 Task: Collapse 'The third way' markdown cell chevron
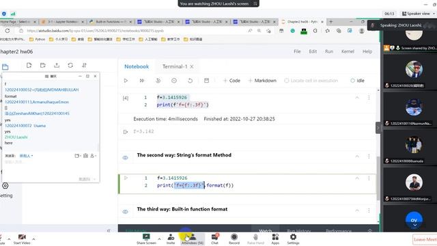click(x=357, y=210)
